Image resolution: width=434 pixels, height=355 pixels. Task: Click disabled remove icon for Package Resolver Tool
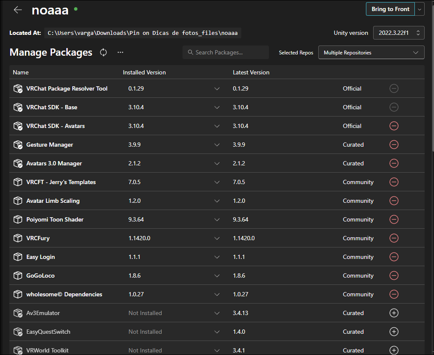click(394, 88)
